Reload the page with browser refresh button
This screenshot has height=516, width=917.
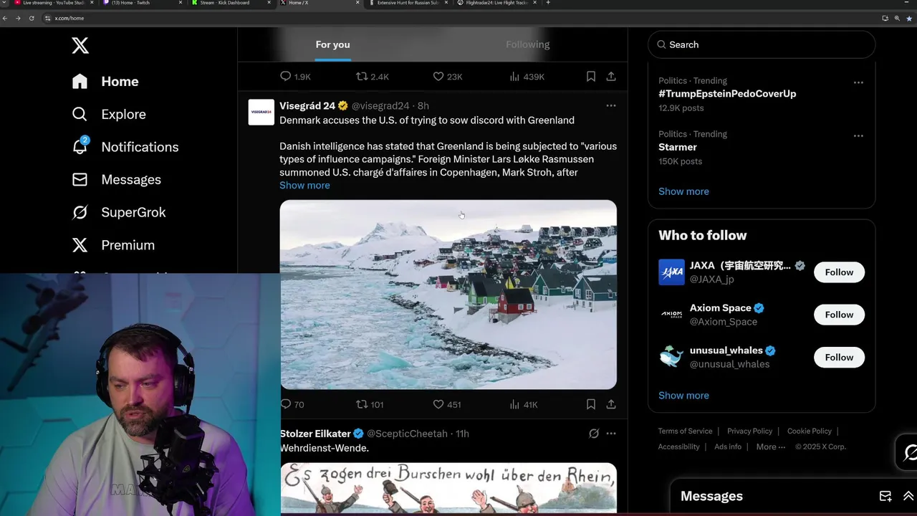[32, 18]
